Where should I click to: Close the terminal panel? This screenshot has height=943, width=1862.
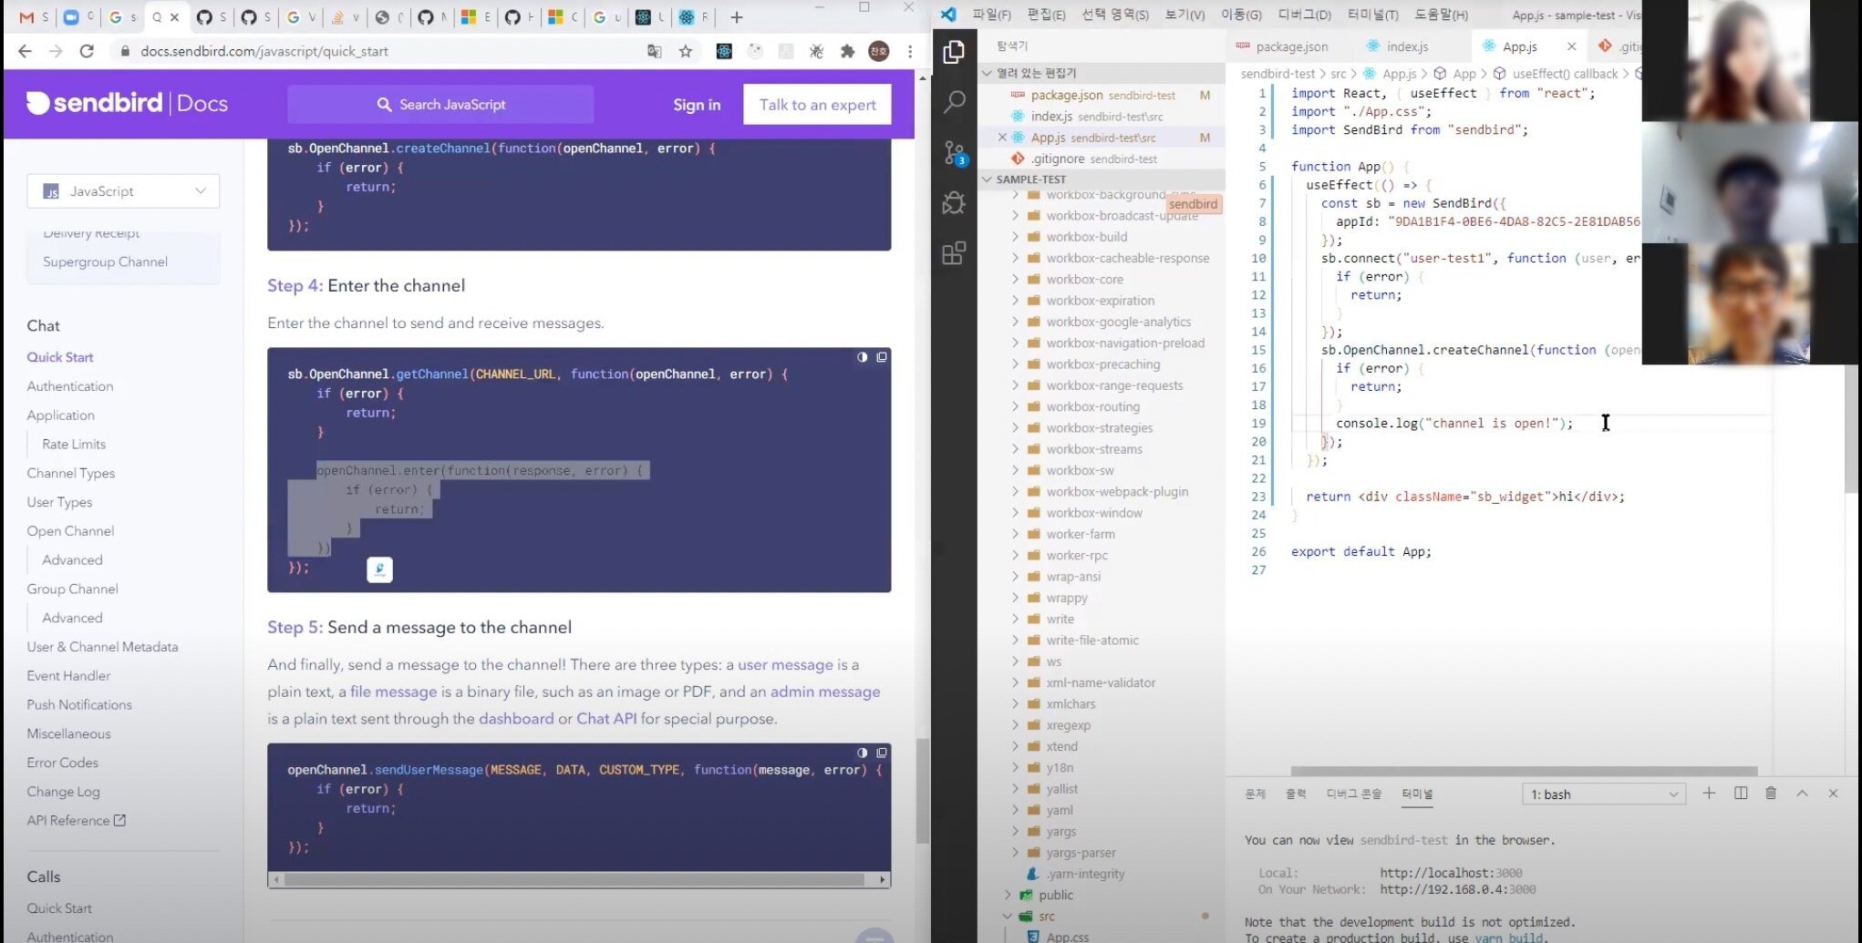tap(1833, 794)
